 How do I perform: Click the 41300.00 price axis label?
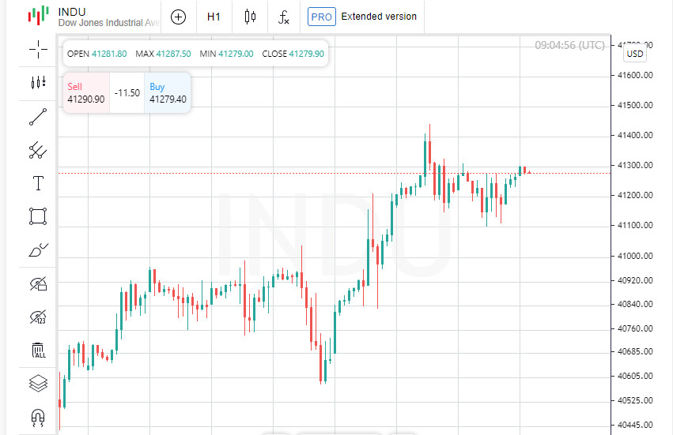point(635,165)
